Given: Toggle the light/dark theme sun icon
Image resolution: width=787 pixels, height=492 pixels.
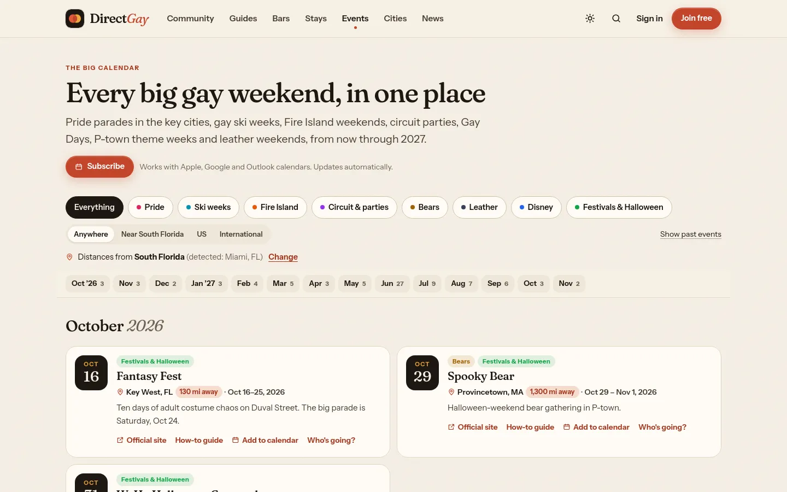Looking at the screenshot, I should [590, 19].
